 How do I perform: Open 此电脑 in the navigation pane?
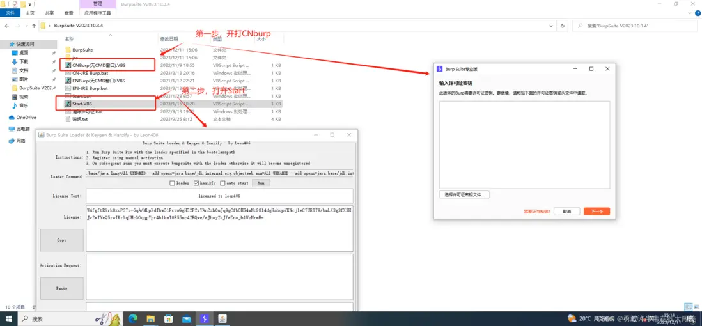pos(22,129)
